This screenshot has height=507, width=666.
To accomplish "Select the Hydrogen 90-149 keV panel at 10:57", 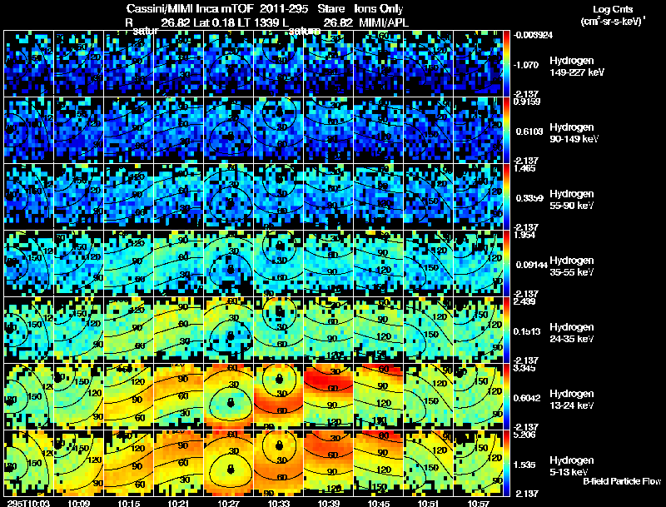I will pos(478,130).
